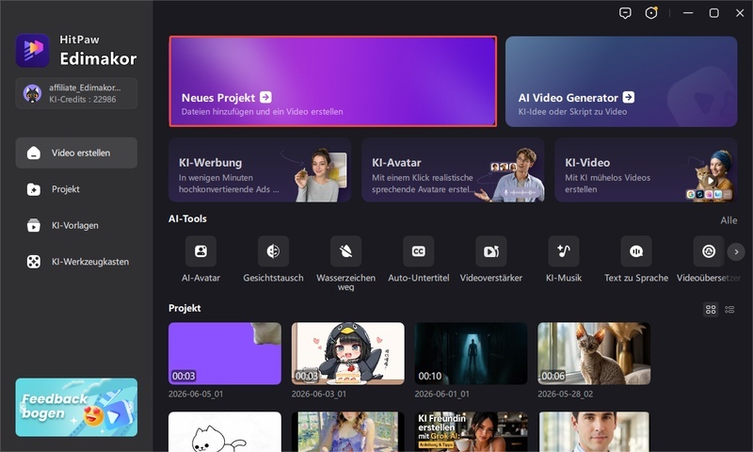Click the arrow icon beside AI Video Generator

[x=629, y=98]
